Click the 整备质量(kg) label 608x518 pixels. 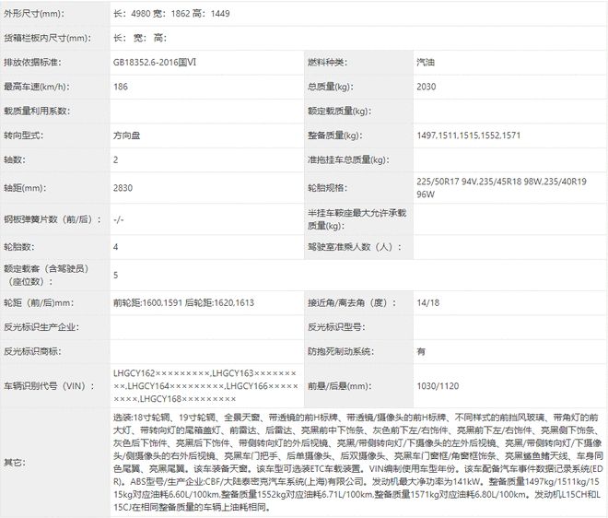coord(335,135)
